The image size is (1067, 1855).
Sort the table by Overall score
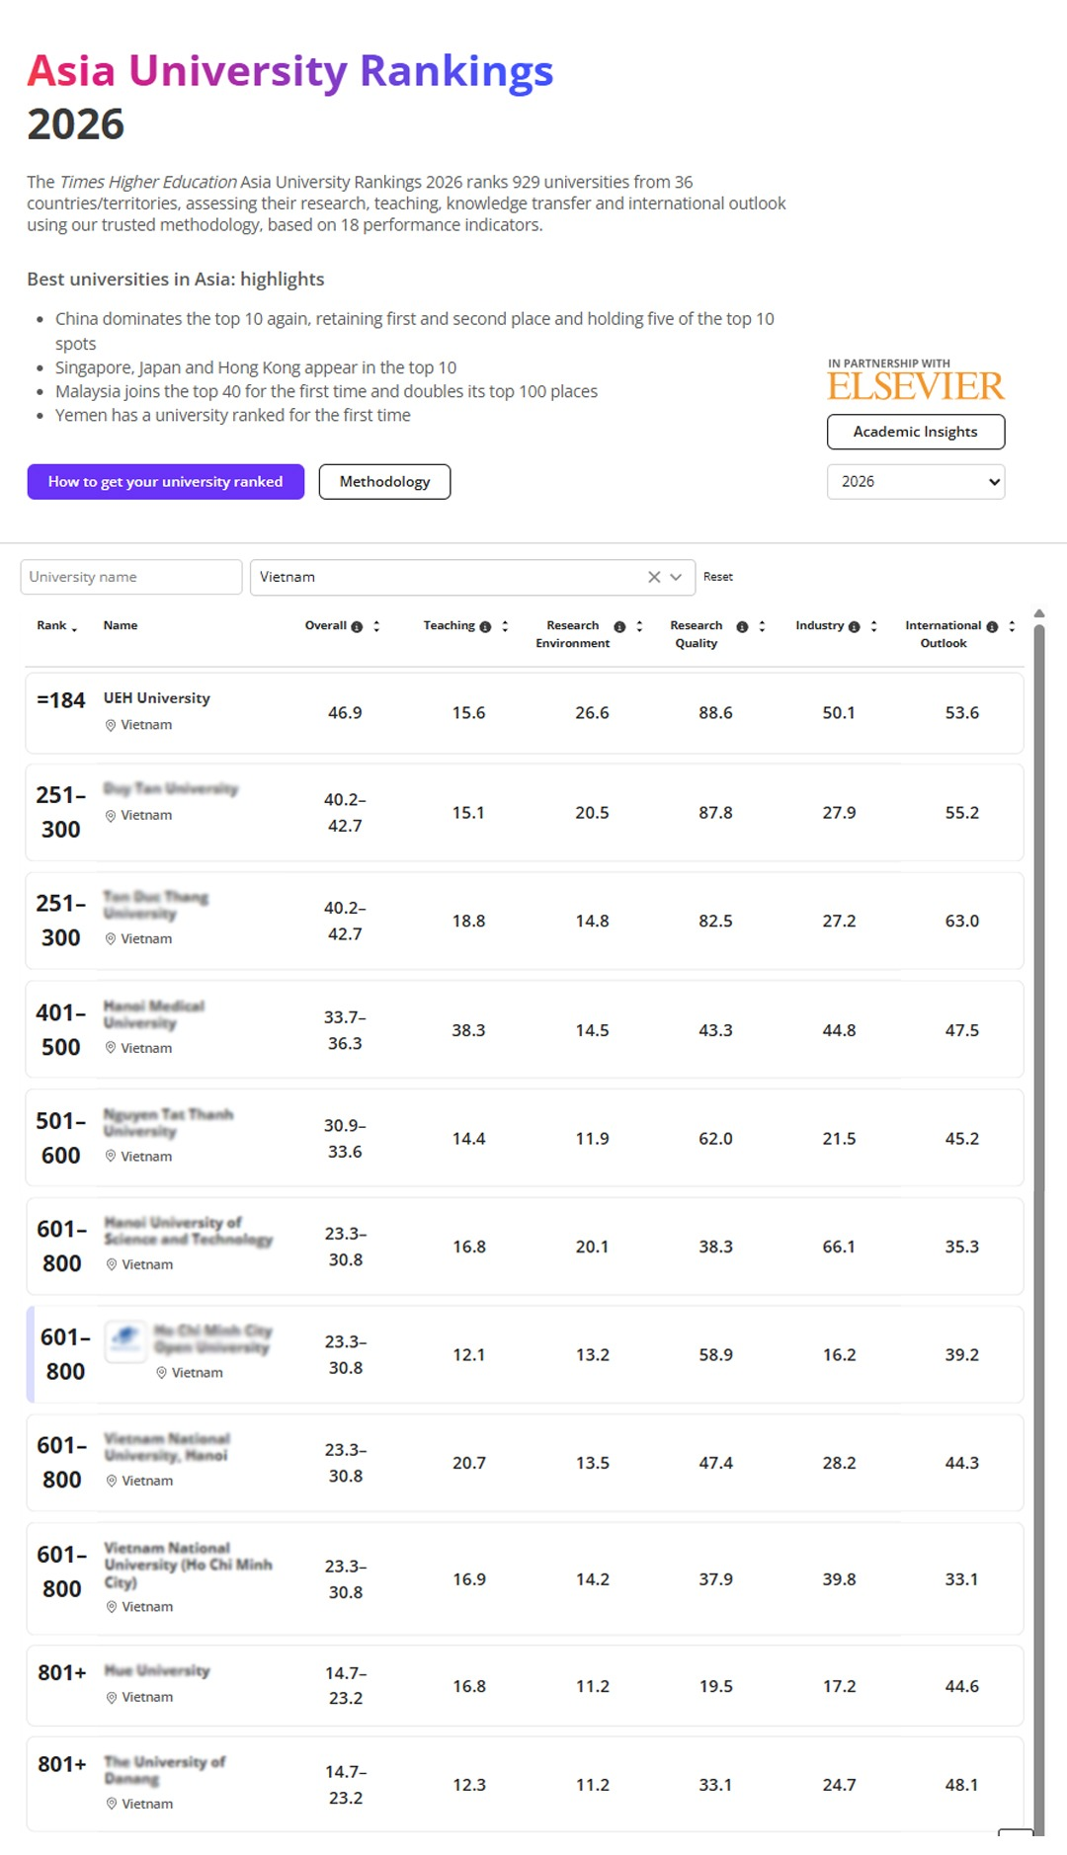click(376, 627)
